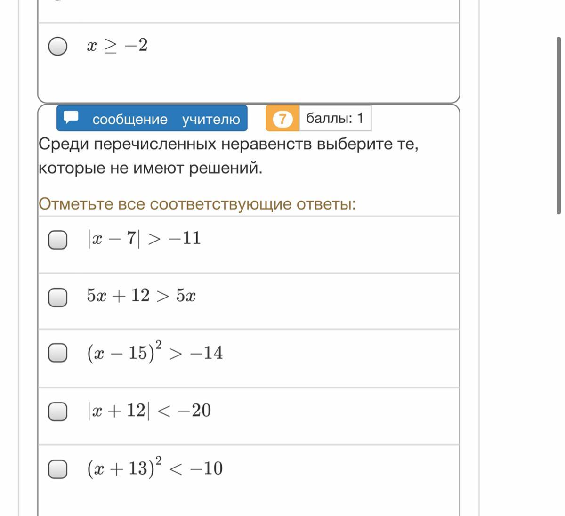Click the 'баллы: 1' points box

(x=335, y=118)
